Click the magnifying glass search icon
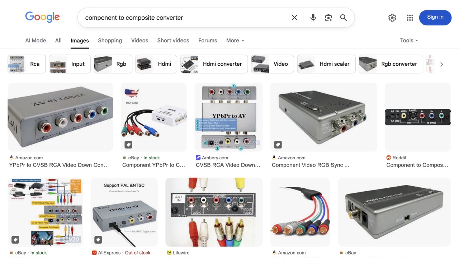 click(x=344, y=18)
